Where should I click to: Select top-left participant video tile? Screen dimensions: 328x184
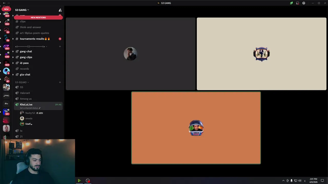130,54
